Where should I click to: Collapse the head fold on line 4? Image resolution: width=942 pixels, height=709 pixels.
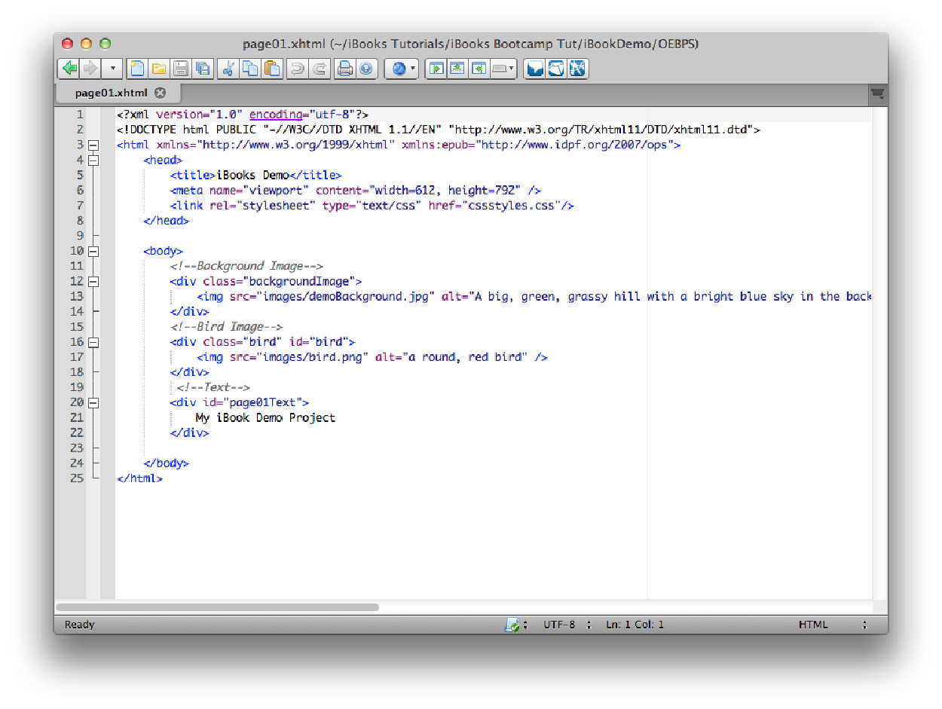[x=93, y=160]
